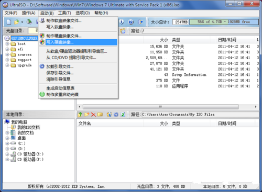Expand the boot folder node

(x=7, y=44)
